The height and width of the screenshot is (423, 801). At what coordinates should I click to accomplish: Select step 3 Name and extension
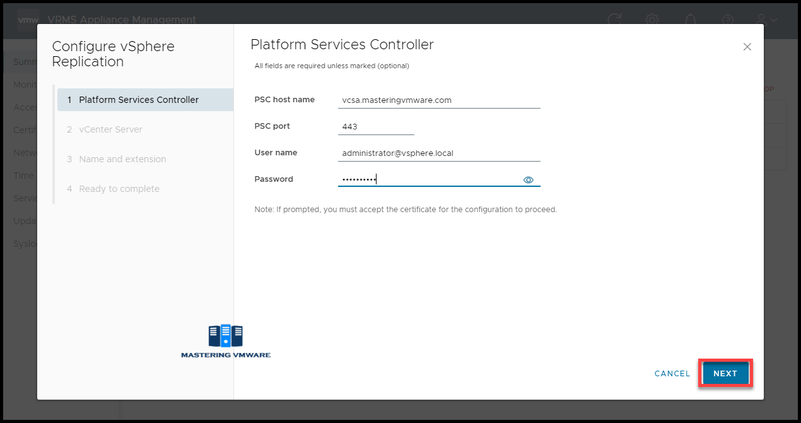145,159
